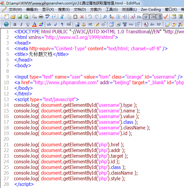Click the notepad edit source icon
184x188 pixels.
[167, 24]
